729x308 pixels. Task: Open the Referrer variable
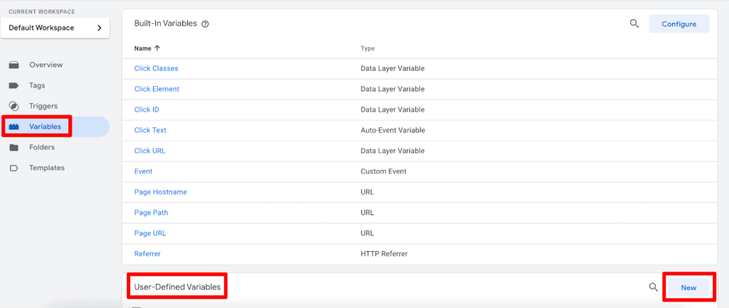tap(147, 254)
